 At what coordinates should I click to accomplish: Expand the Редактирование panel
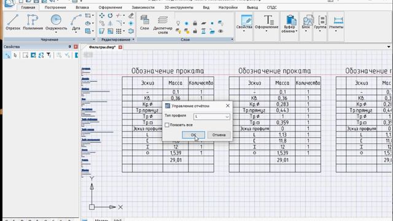133,39
